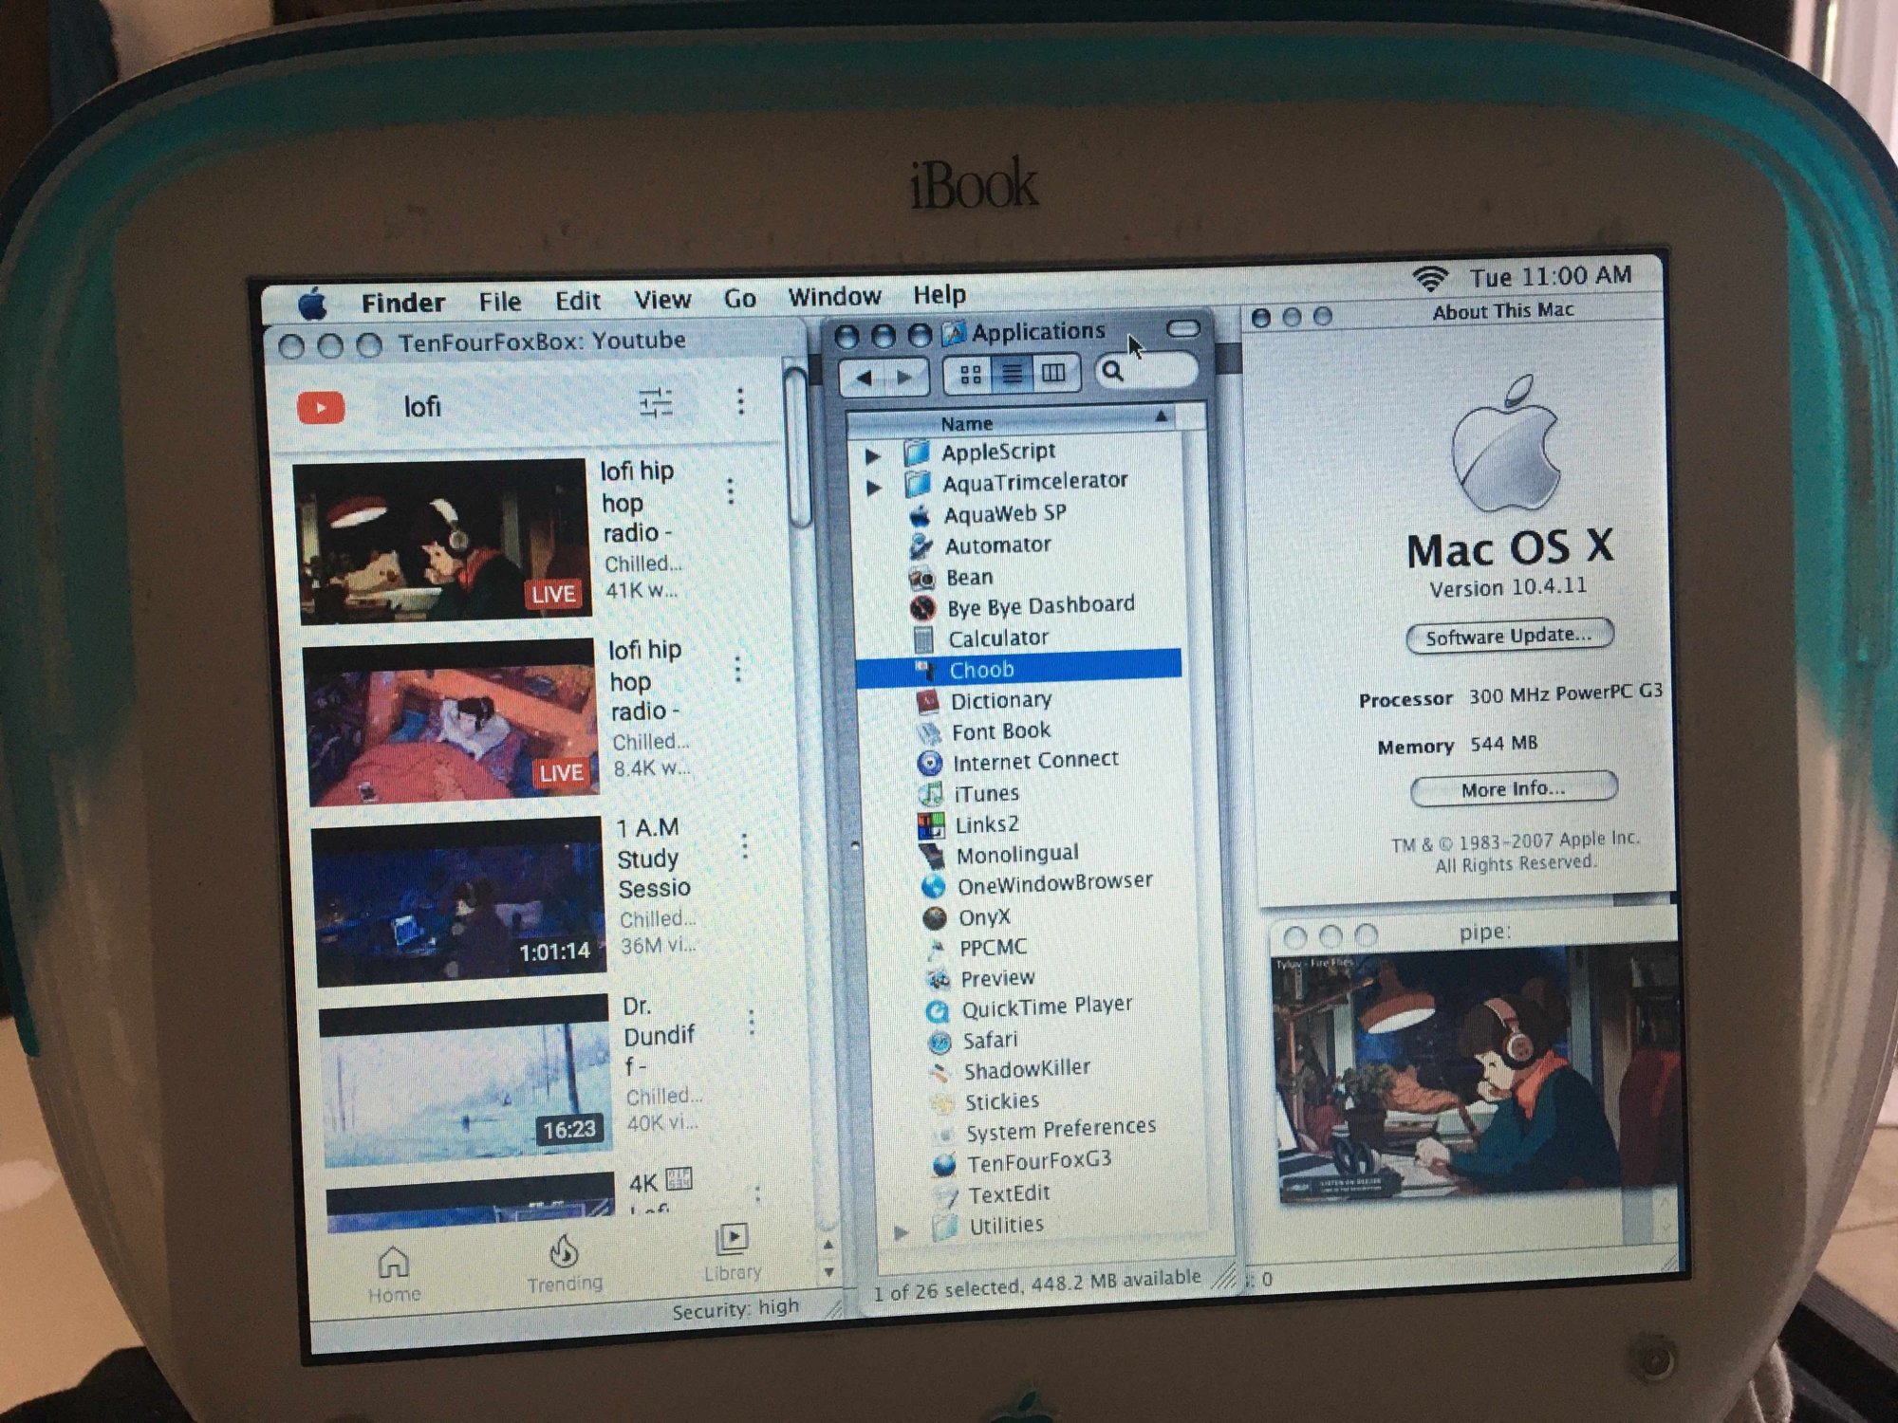Click Software Update button
The image size is (1898, 1423).
pos(1510,636)
